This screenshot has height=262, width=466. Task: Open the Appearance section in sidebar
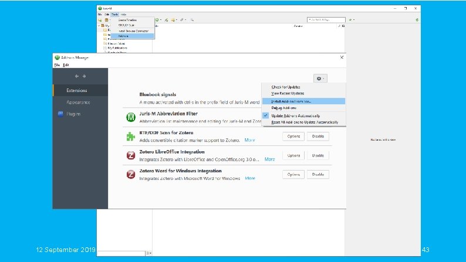[x=80, y=102]
